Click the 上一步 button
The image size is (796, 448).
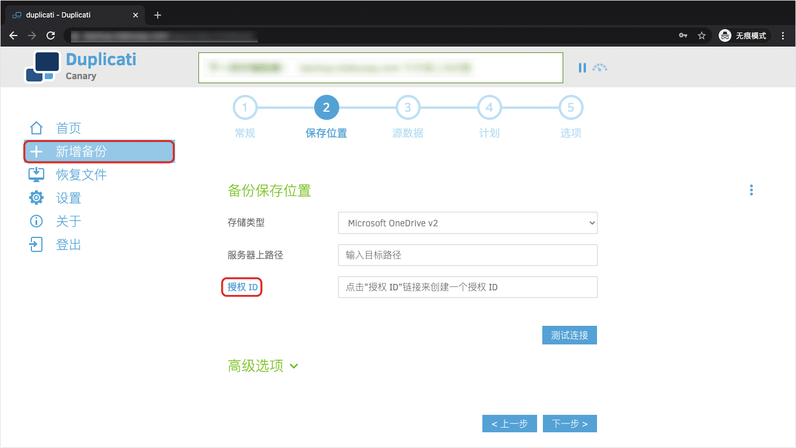click(510, 424)
